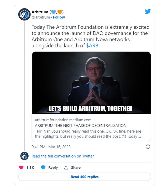Read the full conversation on Twitter
The height and width of the screenshot is (196, 168).
(x=62, y=156)
